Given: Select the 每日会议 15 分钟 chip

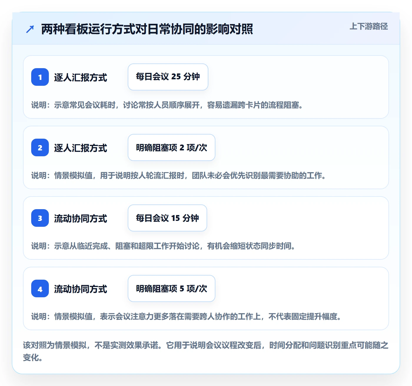Looking at the screenshot, I should pyautogui.click(x=167, y=218).
